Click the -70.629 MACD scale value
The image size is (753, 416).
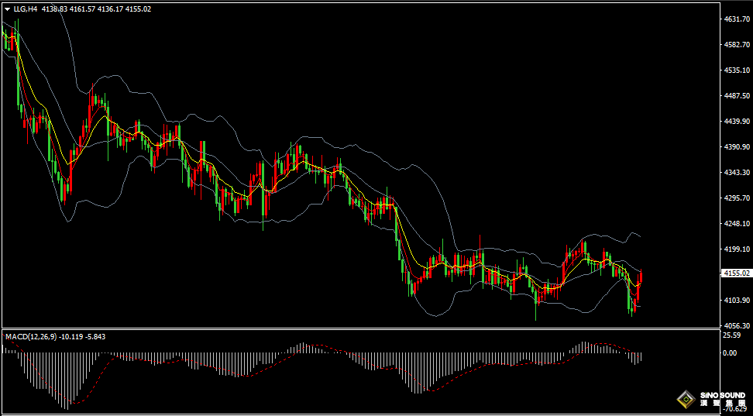click(x=734, y=409)
